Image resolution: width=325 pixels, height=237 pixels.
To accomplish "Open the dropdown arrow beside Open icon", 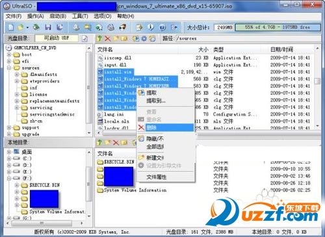I will [x=27, y=28].
